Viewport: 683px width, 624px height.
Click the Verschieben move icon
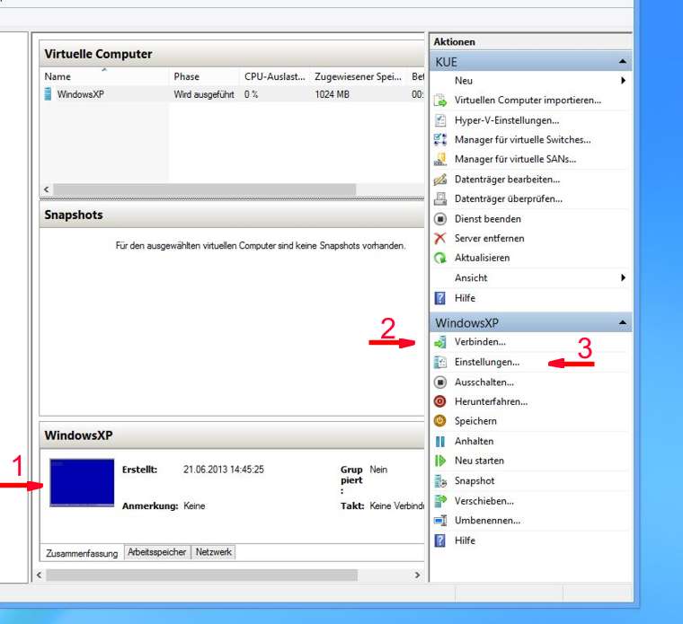(440, 501)
